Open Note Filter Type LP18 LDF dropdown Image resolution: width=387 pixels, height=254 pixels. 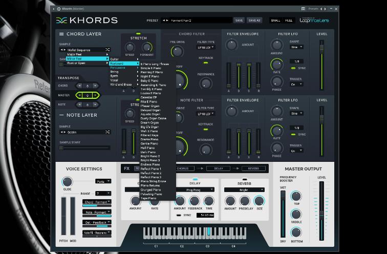pyautogui.click(x=206, y=114)
